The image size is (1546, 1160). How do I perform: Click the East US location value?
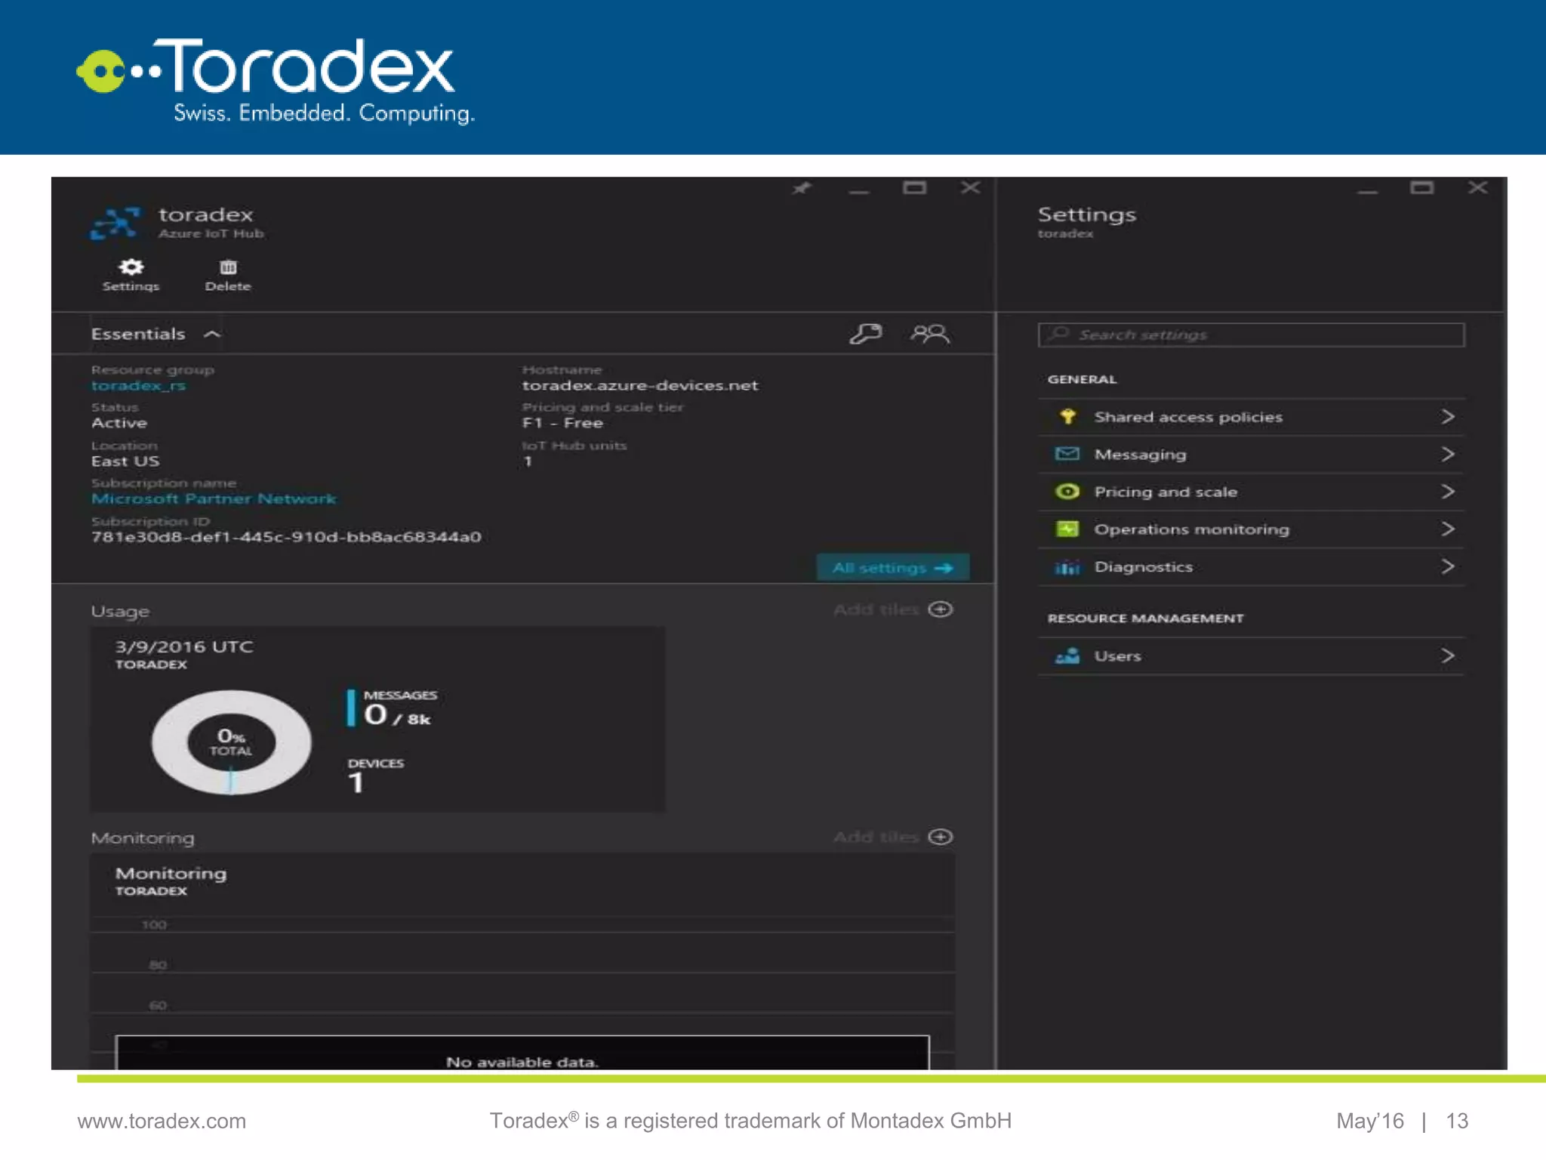(125, 461)
